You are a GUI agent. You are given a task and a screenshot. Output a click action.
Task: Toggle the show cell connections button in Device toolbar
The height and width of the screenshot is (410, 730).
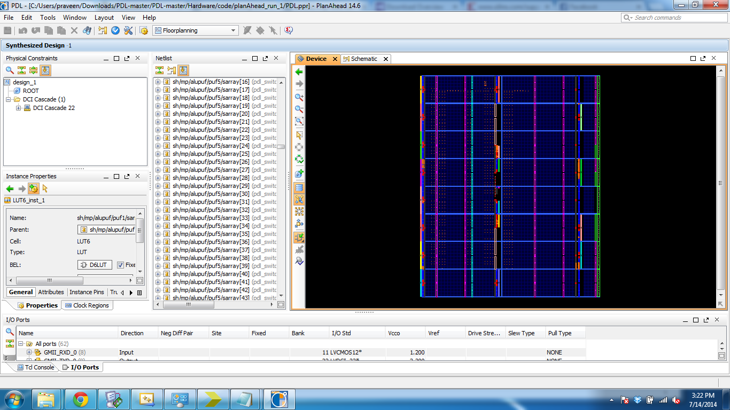coord(299,199)
